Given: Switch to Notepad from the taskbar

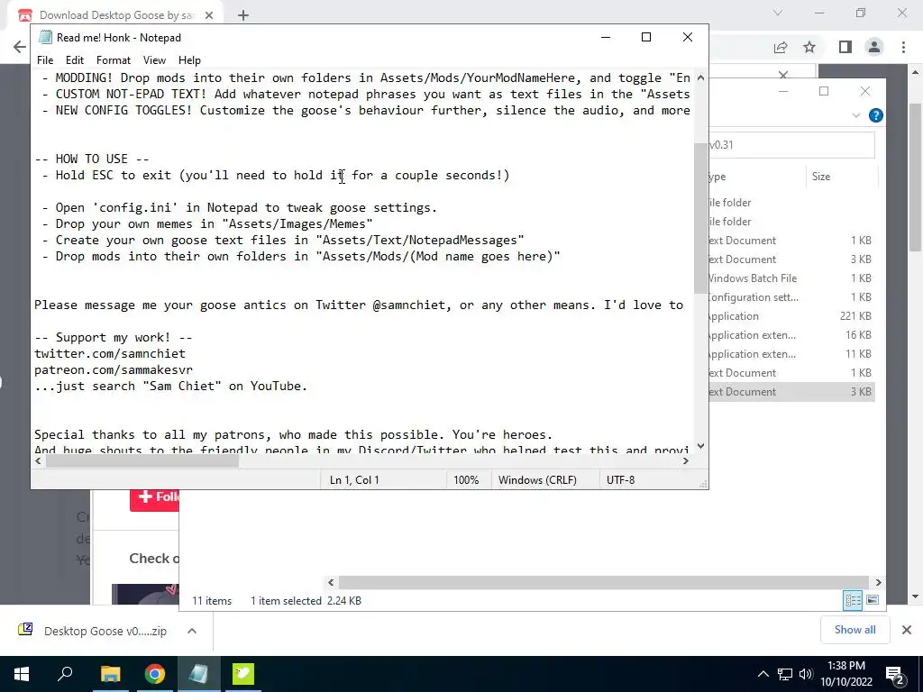Looking at the screenshot, I should (x=198, y=674).
